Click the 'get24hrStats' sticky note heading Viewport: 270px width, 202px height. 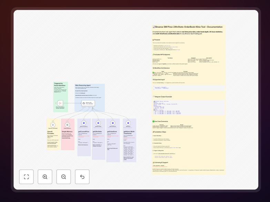(97, 132)
